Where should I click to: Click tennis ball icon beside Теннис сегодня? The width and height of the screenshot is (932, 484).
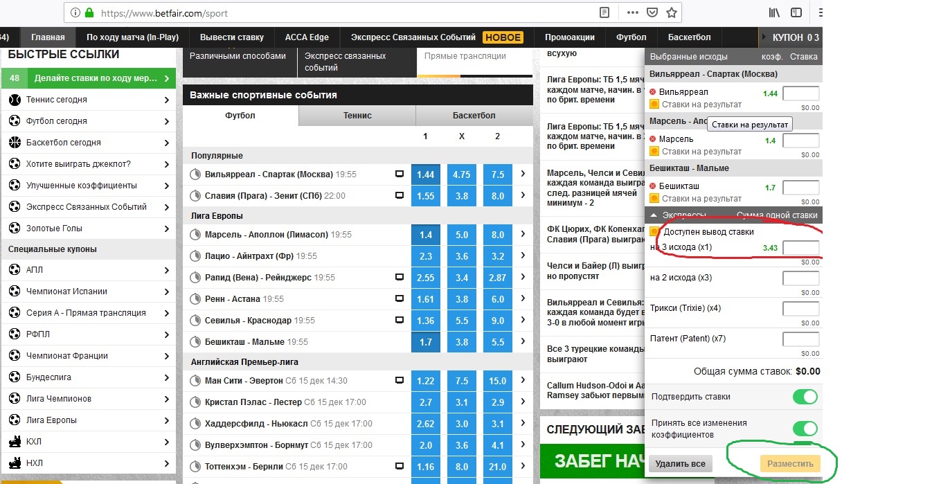point(15,100)
